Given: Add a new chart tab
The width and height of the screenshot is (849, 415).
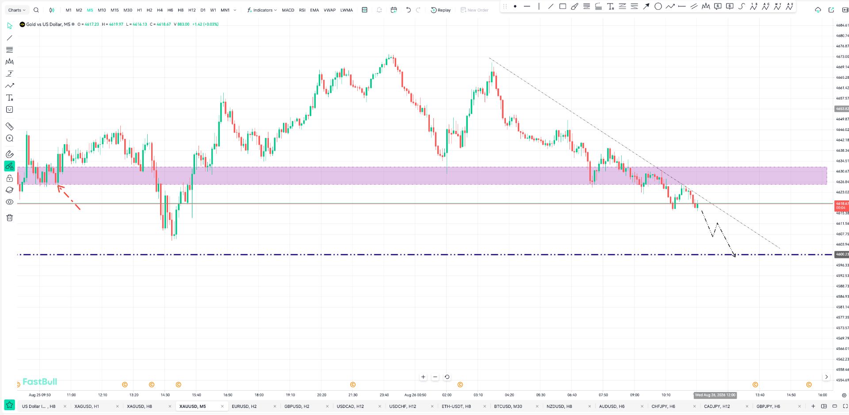Looking at the screenshot, I should coord(813,406).
